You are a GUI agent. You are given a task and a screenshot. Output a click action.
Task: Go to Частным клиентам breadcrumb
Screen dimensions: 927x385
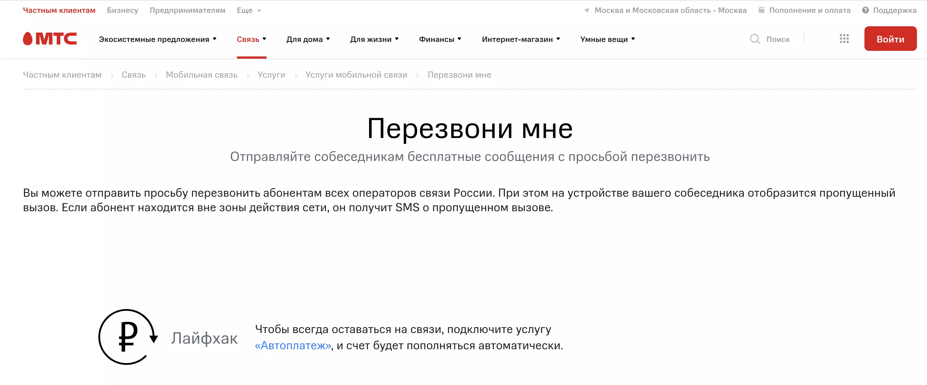coord(62,75)
